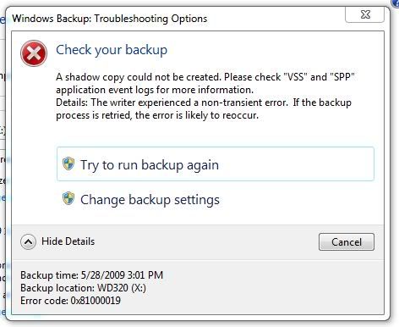Click the Backup location WD320 (X:) line

click(83, 288)
